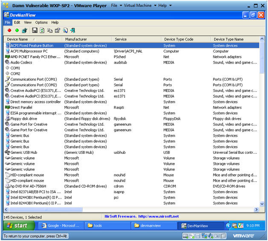Click the warning device tray icon
Image resolution: width=268 pixels, height=241 pixels.
point(235,226)
